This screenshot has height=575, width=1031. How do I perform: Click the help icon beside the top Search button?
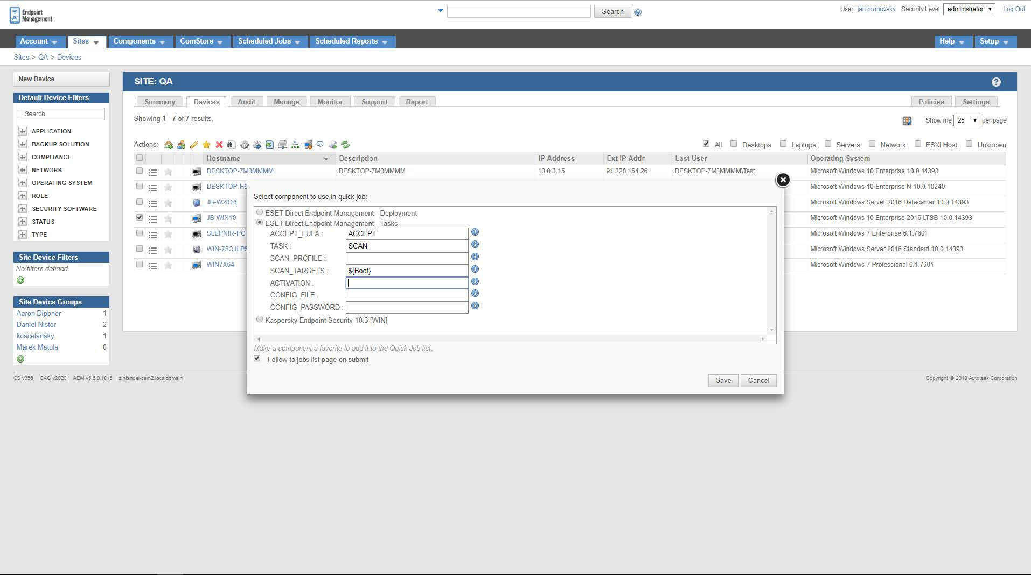click(638, 12)
